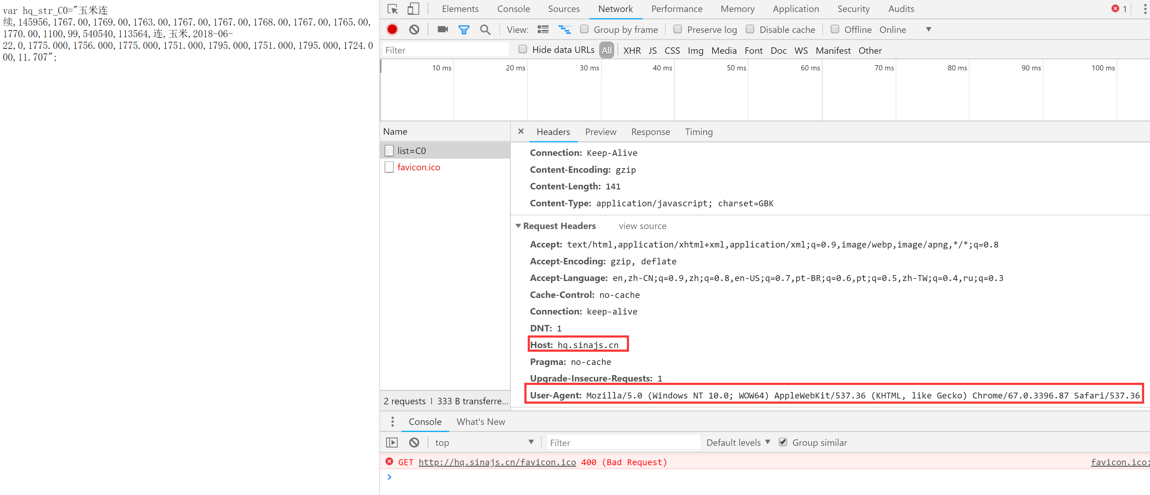Open the network throttling dropdown arrow
Viewport: 1150px width, 495px height.
click(x=928, y=30)
